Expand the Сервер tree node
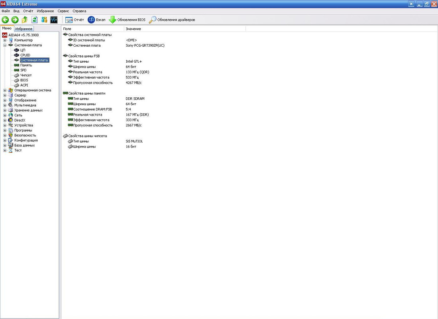The width and height of the screenshot is (438, 319). pos(5,95)
